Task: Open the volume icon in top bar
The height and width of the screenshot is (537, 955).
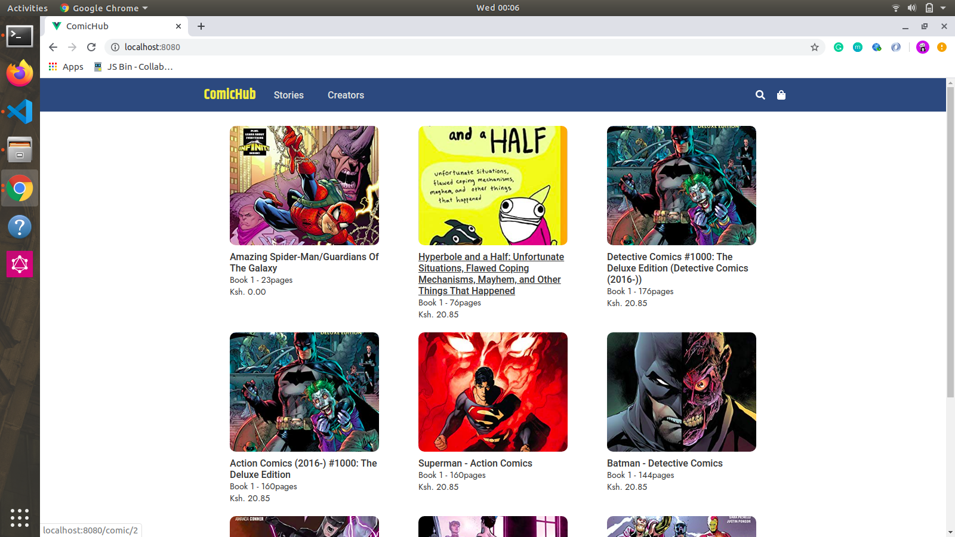Action: tap(911, 8)
